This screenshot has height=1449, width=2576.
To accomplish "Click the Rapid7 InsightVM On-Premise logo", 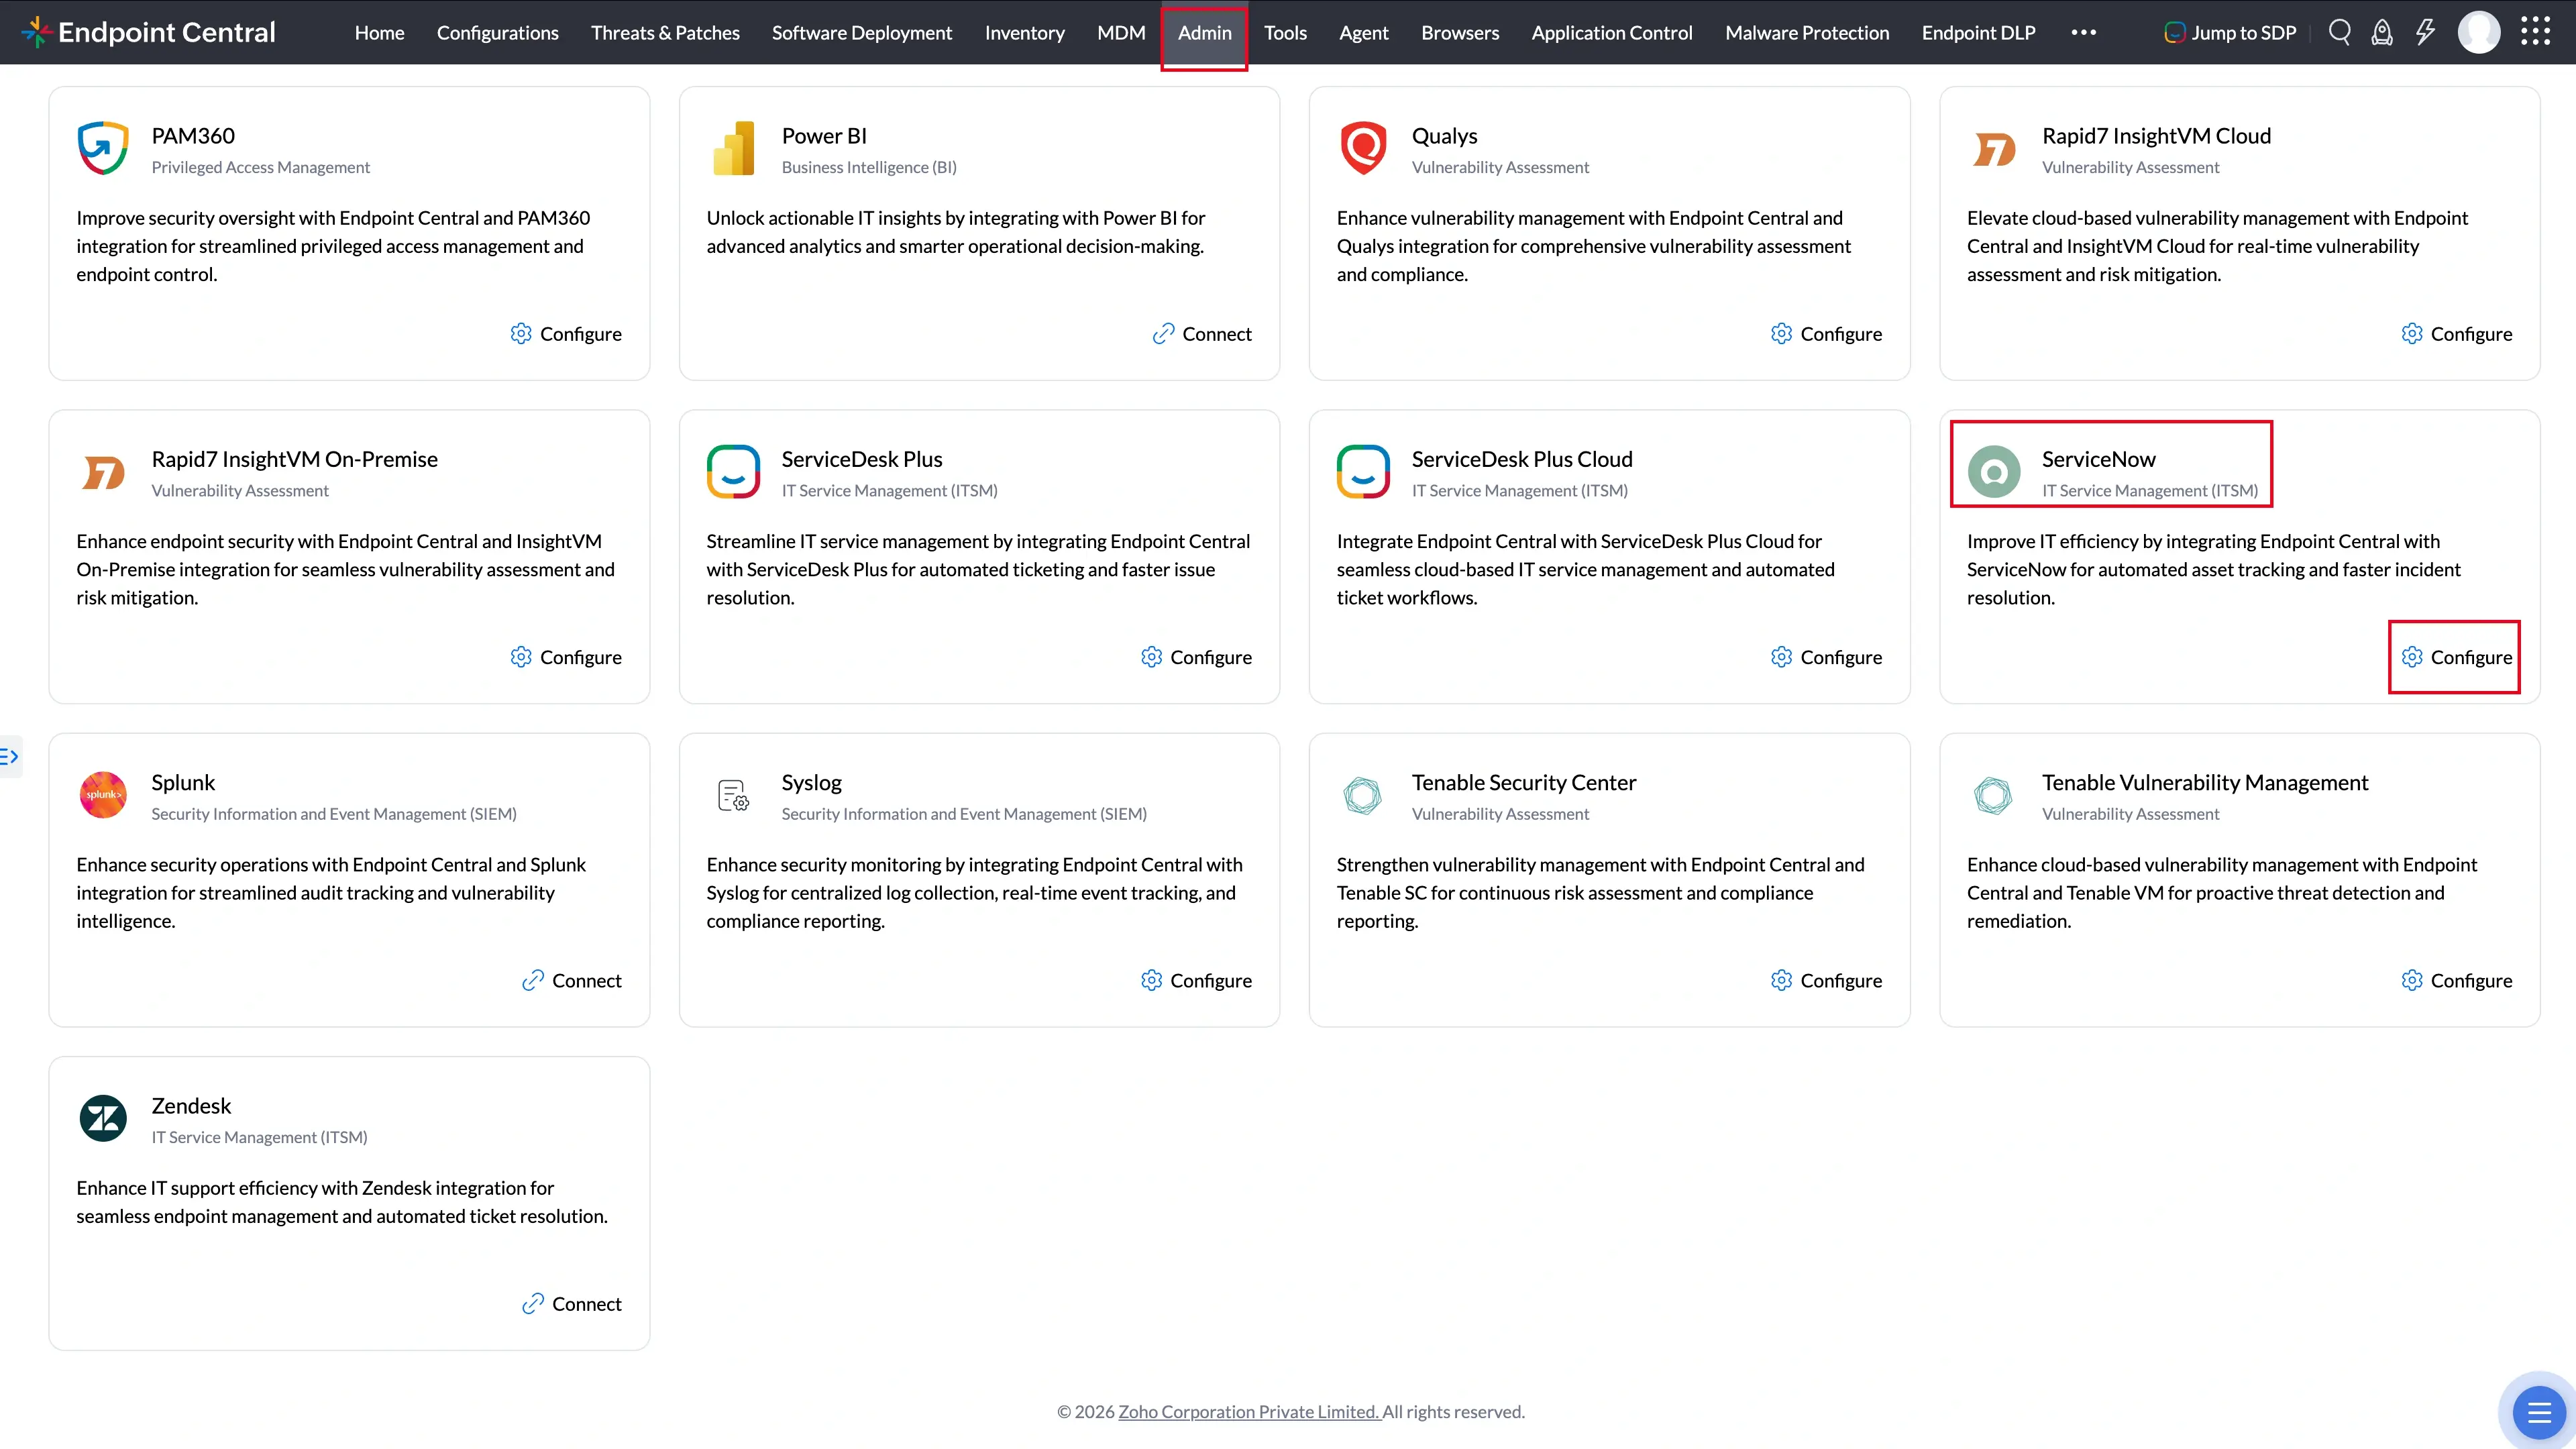I will [x=103, y=473].
